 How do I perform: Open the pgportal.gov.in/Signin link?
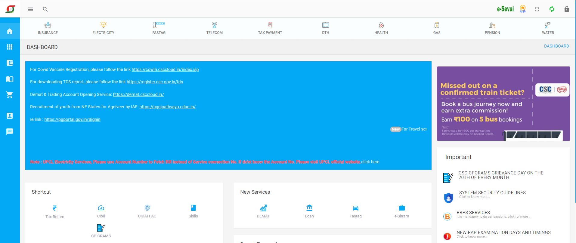(x=72, y=119)
